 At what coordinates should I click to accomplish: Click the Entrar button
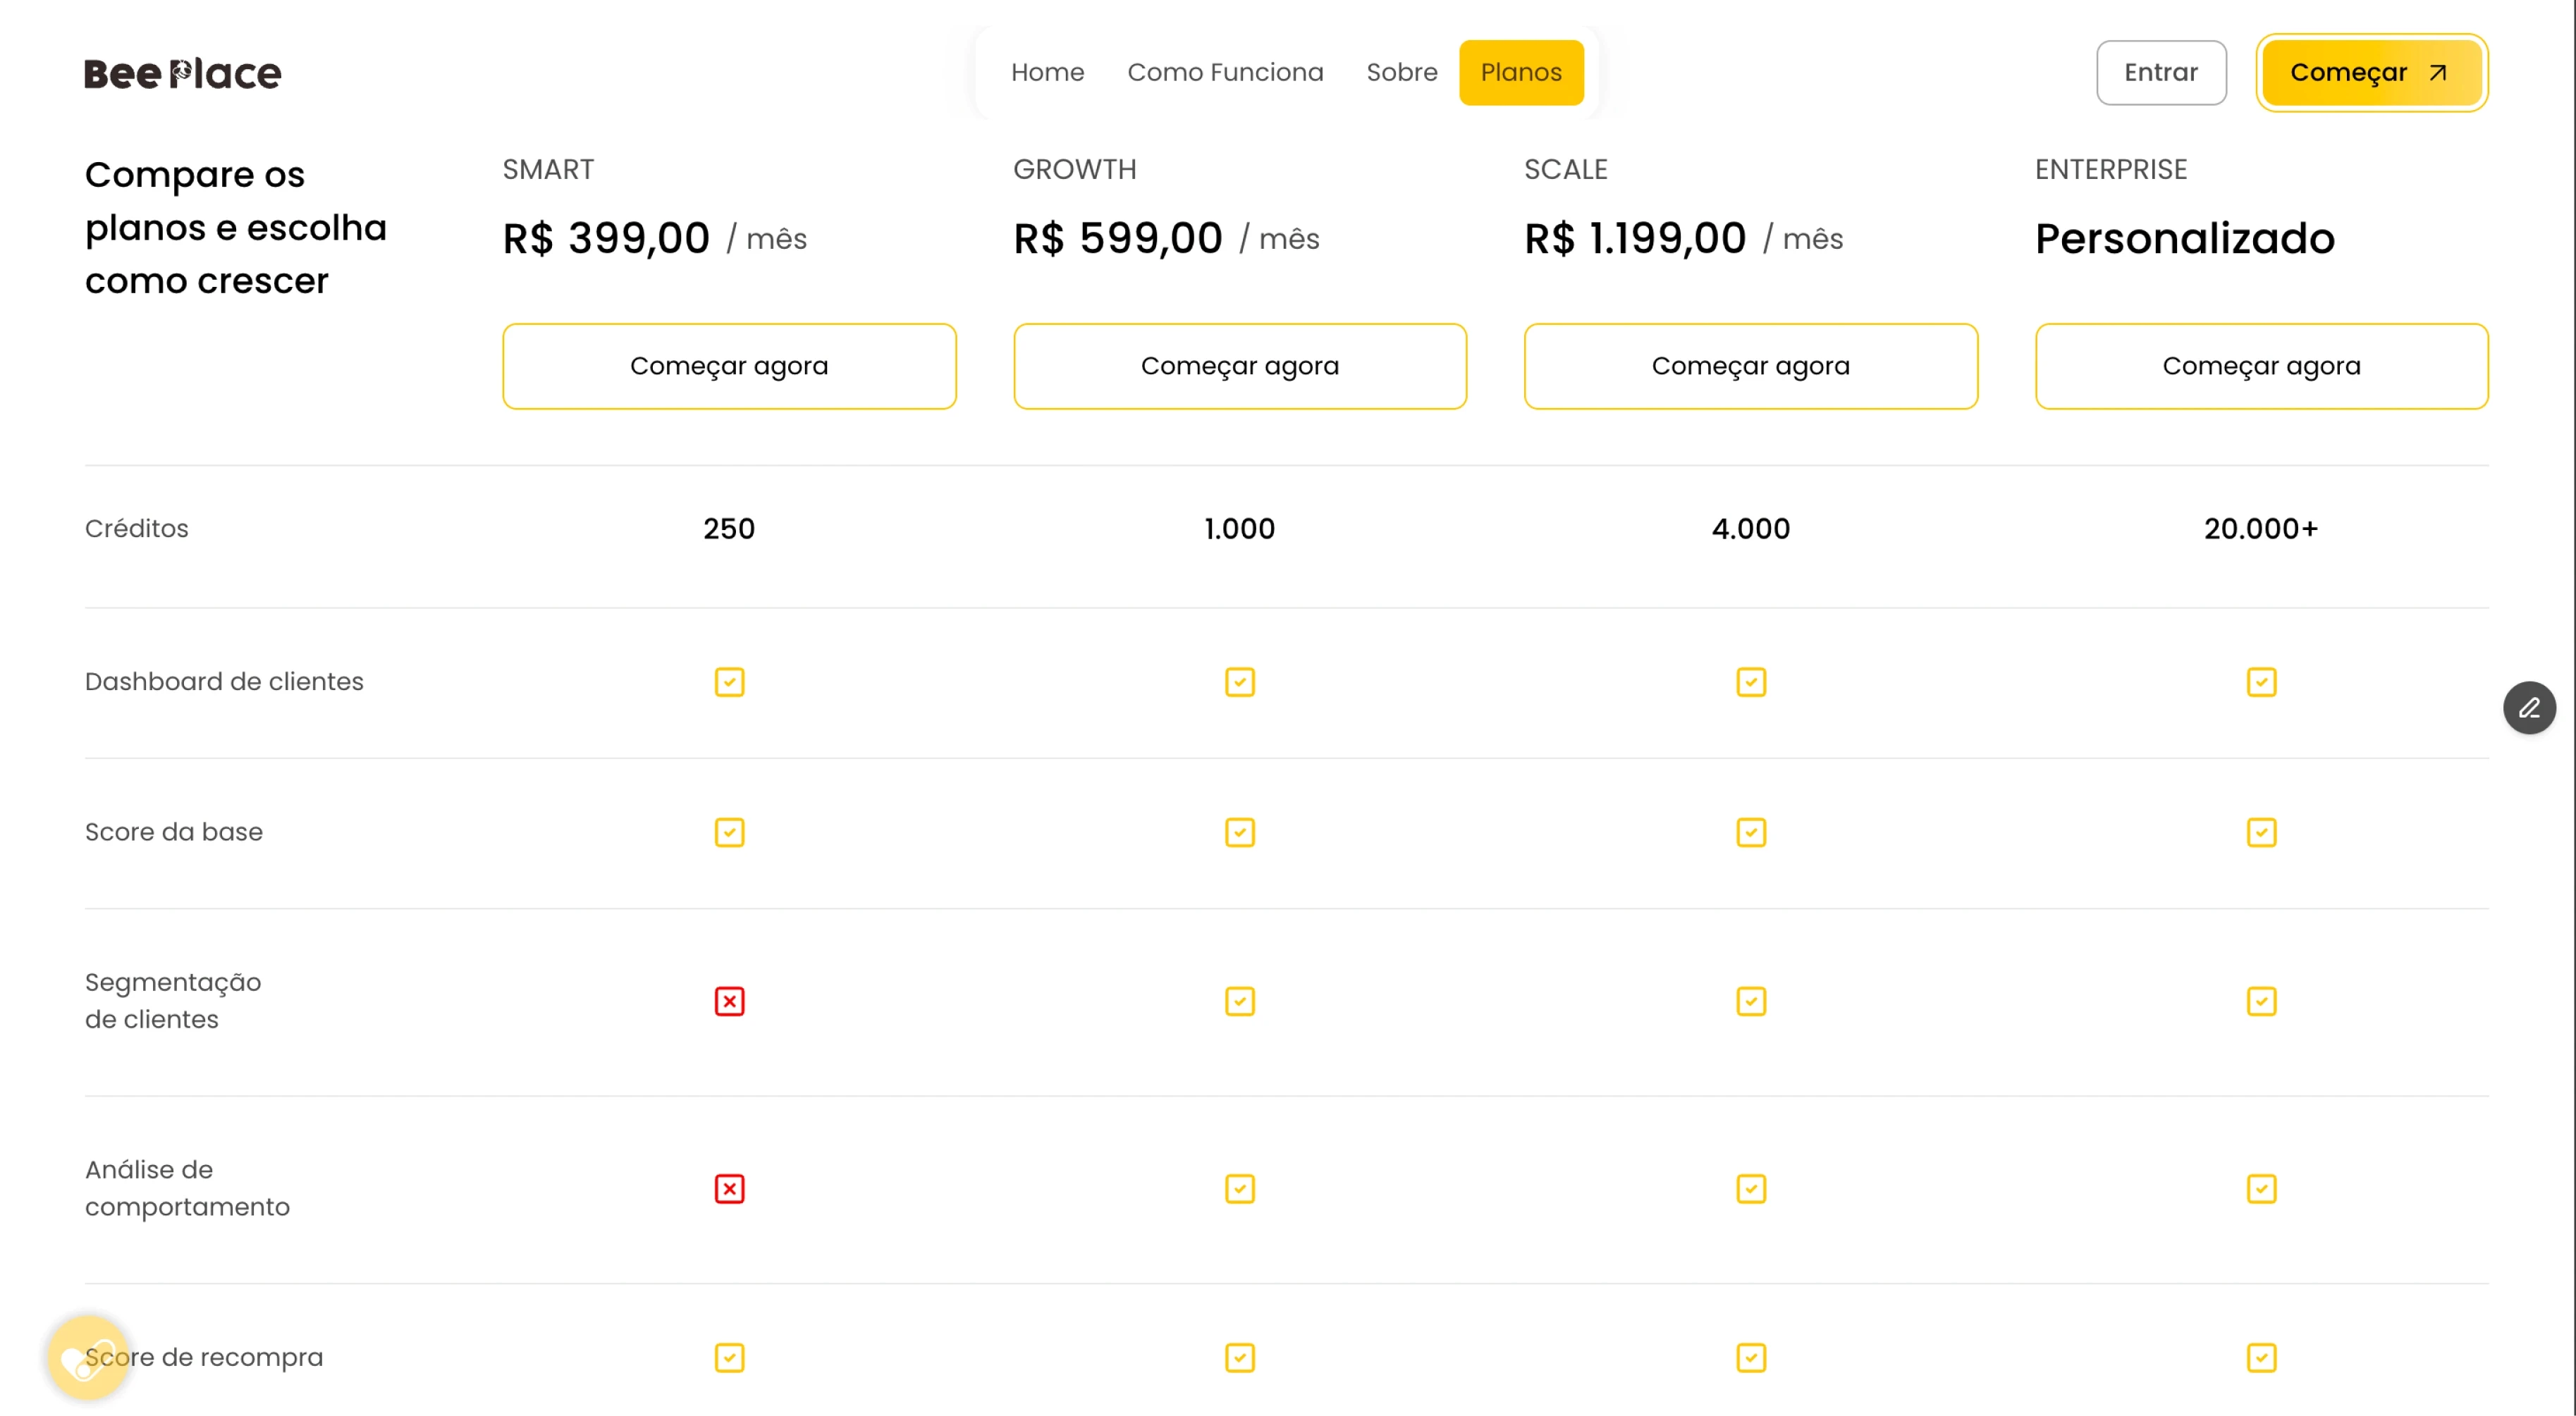[2161, 73]
